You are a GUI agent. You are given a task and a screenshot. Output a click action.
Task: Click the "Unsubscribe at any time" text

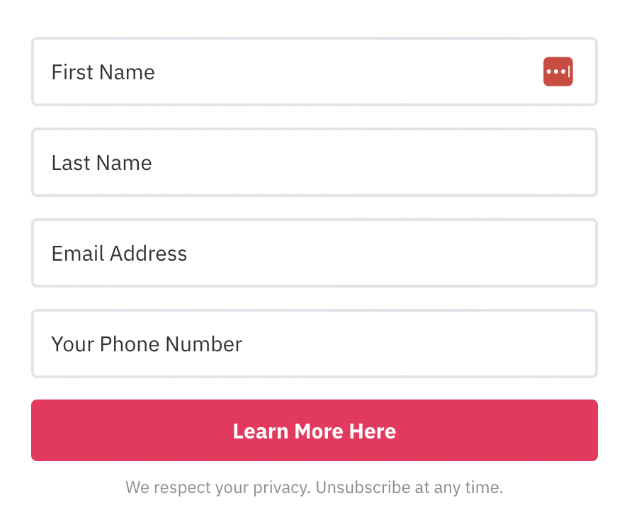409,487
